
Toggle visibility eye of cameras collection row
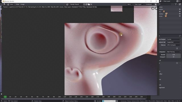pyautogui.click(x=180, y=16)
